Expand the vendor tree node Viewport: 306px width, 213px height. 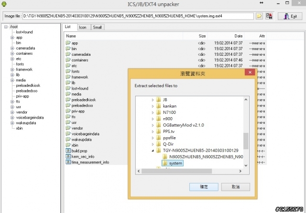(12, 112)
